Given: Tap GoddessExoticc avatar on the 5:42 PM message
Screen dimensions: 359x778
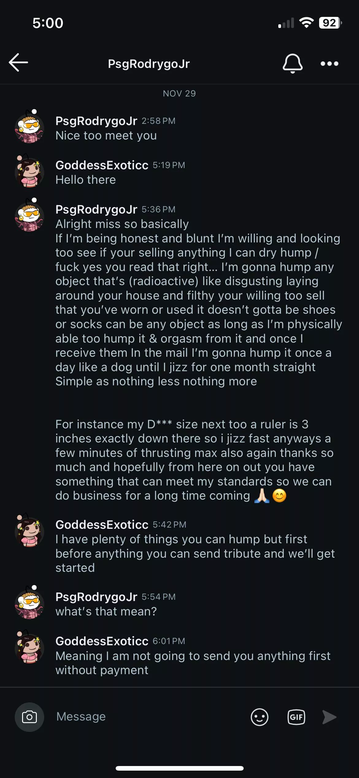Looking at the screenshot, I should [x=29, y=531].
